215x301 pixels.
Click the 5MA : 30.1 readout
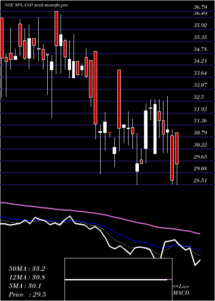pos(25,286)
